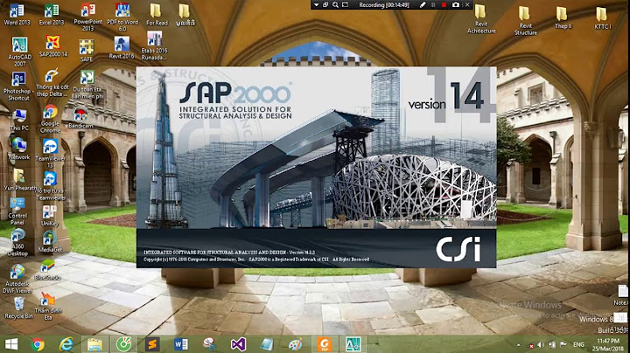630x353 pixels.
Task: Open the Revit Structure folder
Action: [x=526, y=21]
